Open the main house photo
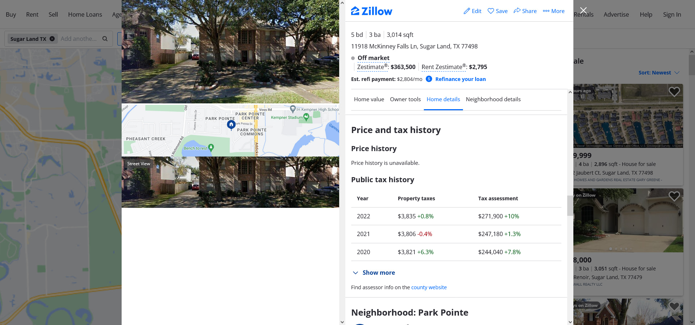This screenshot has width=695, height=325. [230, 51]
